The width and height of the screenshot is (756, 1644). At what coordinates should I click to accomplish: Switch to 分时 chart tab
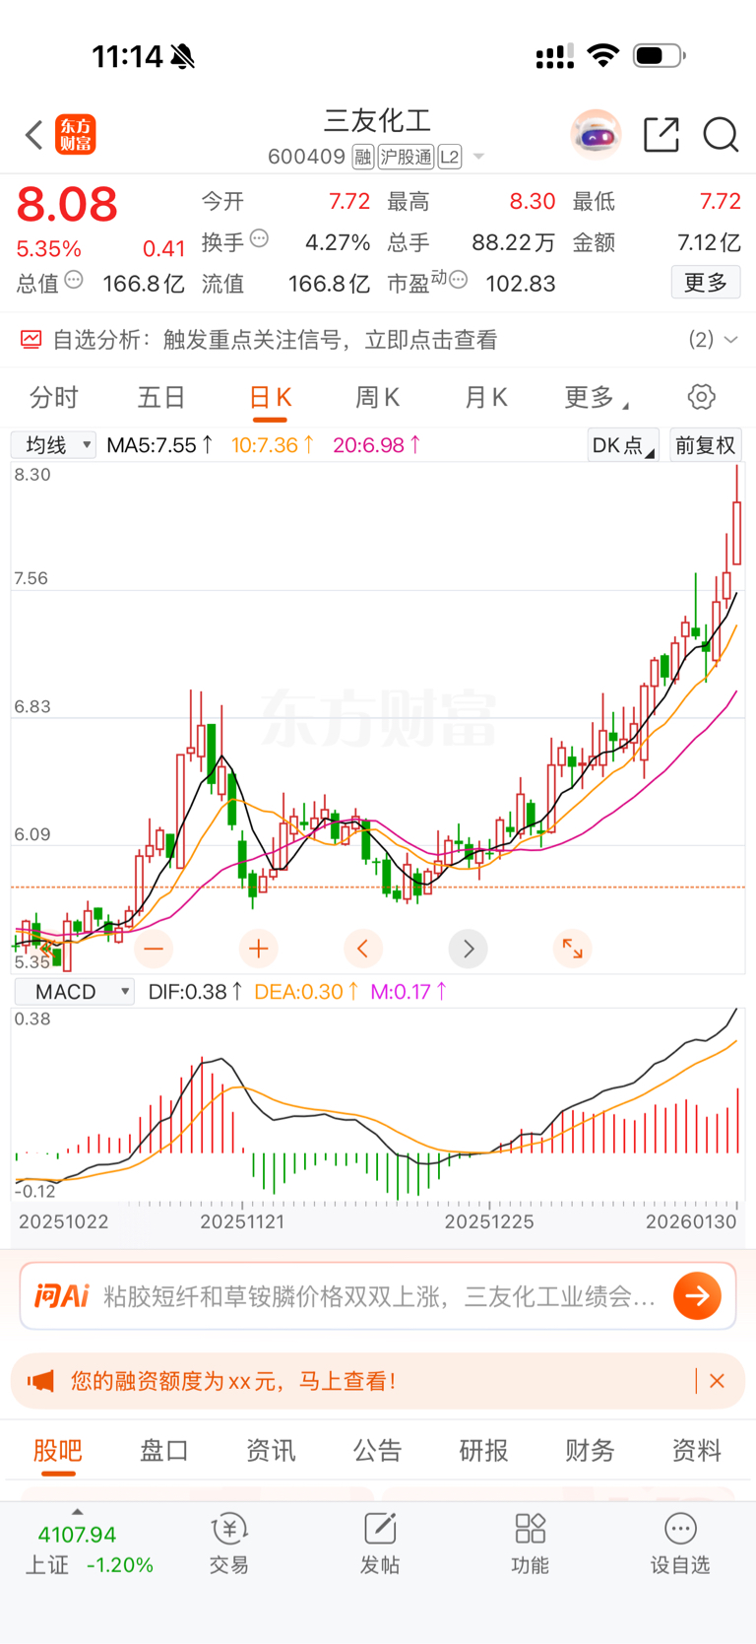[53, 397]
